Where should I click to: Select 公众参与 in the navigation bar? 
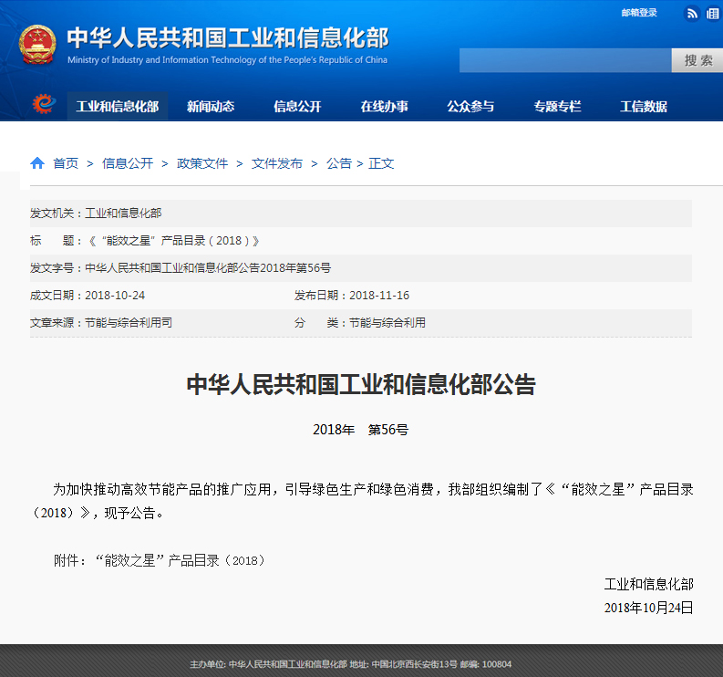470,107
